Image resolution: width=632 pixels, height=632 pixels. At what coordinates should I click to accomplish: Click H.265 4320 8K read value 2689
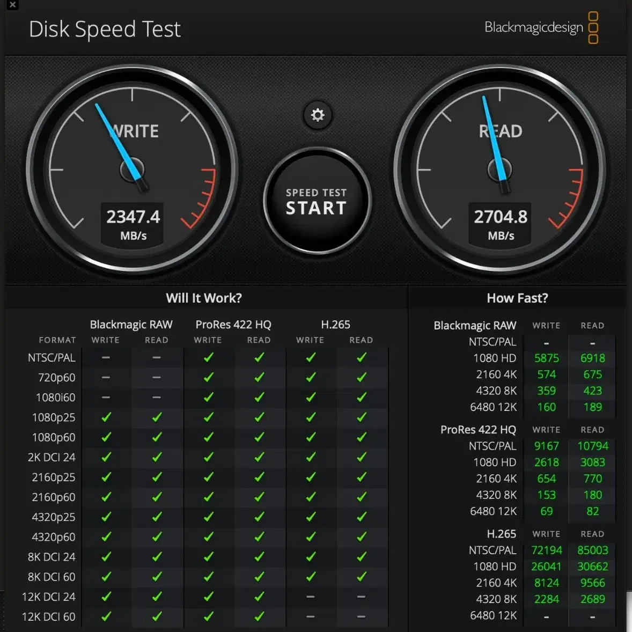tap(592, 599)
